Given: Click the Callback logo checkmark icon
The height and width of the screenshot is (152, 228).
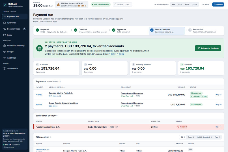Looking at the screenshot, I should [5, 5].
